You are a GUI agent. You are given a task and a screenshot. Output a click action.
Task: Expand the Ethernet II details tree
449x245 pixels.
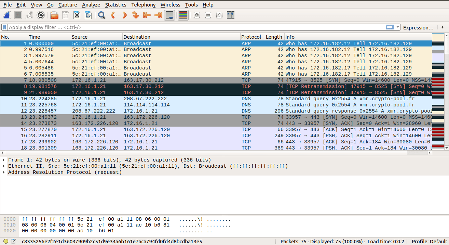(3, 166)
